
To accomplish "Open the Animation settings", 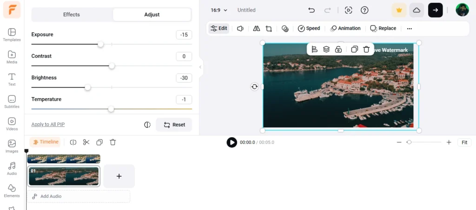I will point(345,28).
